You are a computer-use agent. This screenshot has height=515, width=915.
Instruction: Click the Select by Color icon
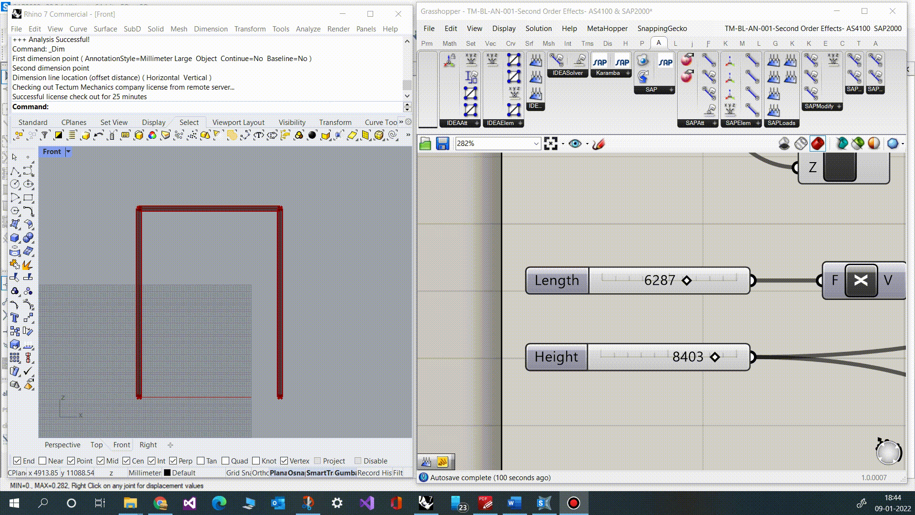152,135
